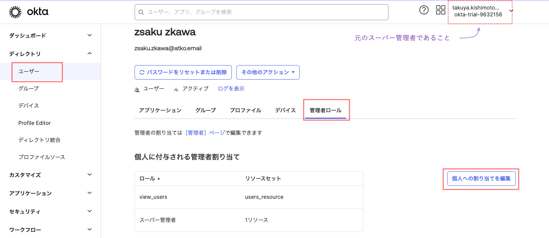
Task: Open the その他のアクション dropdown
Action: [x=268, y=72]
